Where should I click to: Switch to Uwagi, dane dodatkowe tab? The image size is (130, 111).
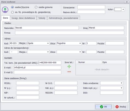pyautogui.click(x=23, y=18)
